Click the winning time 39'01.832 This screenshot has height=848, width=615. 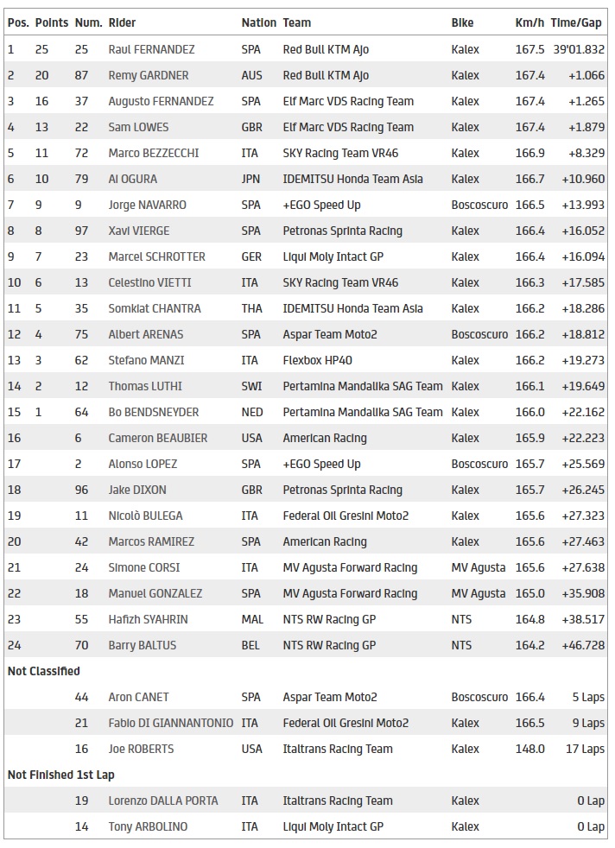pyautogui.click(x=577, y=49)
